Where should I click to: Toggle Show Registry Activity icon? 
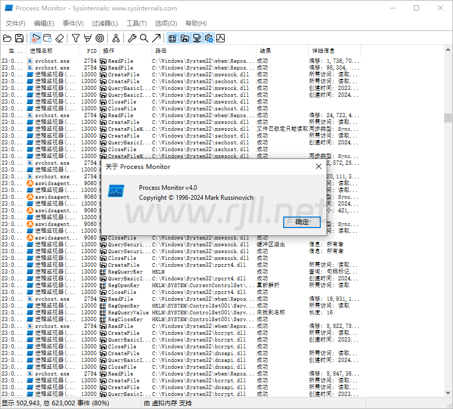tap(172, 38)
